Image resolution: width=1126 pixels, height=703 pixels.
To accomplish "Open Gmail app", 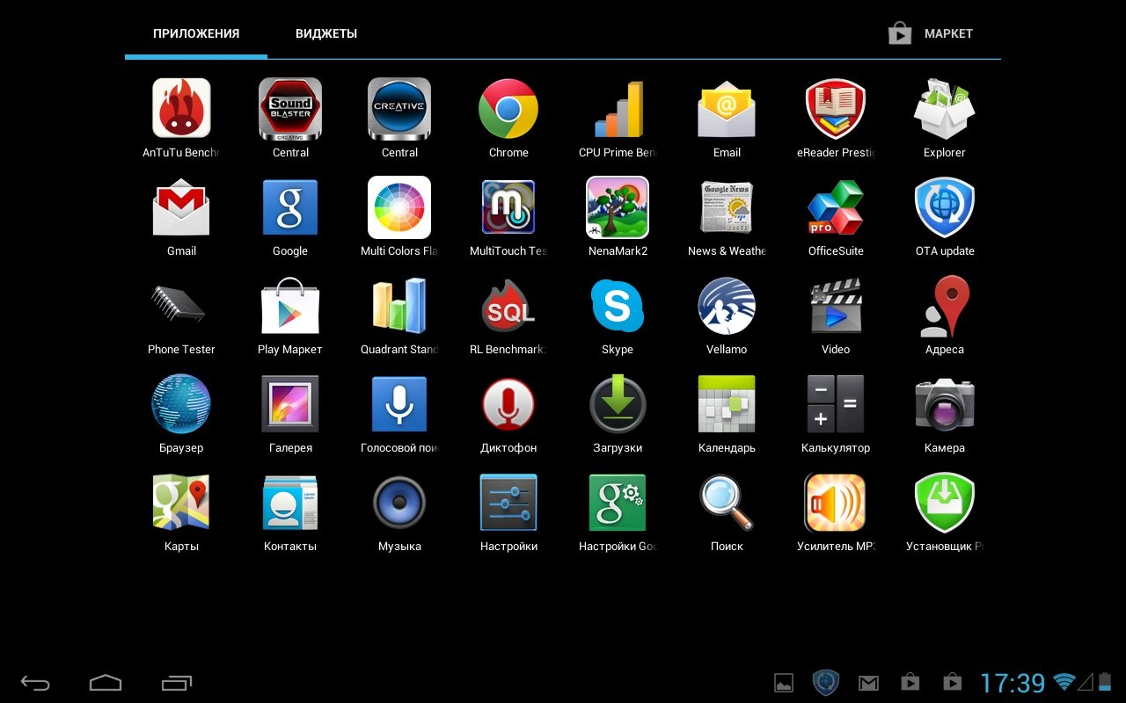I will click(x=181, y=207).
